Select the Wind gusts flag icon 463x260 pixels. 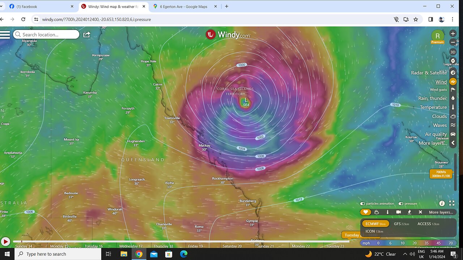[x=453, y=90]
